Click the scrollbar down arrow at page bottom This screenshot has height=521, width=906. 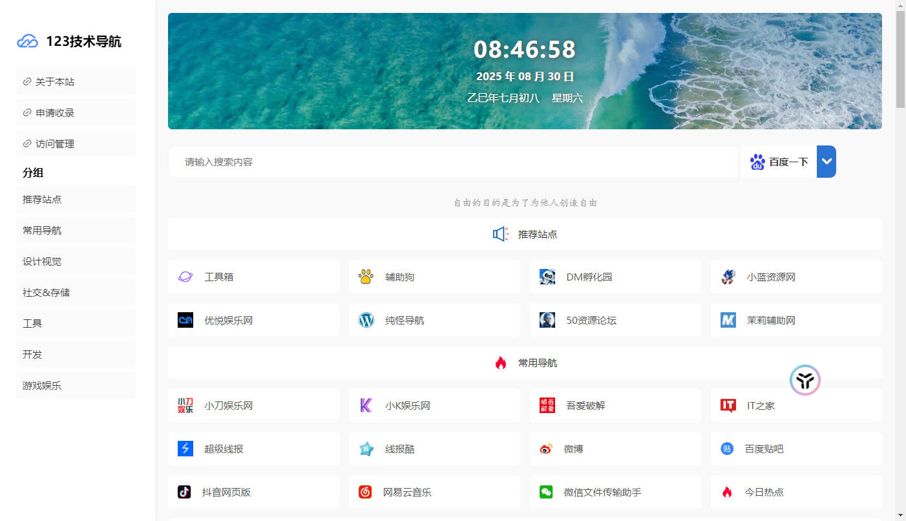tap(900, 515)
